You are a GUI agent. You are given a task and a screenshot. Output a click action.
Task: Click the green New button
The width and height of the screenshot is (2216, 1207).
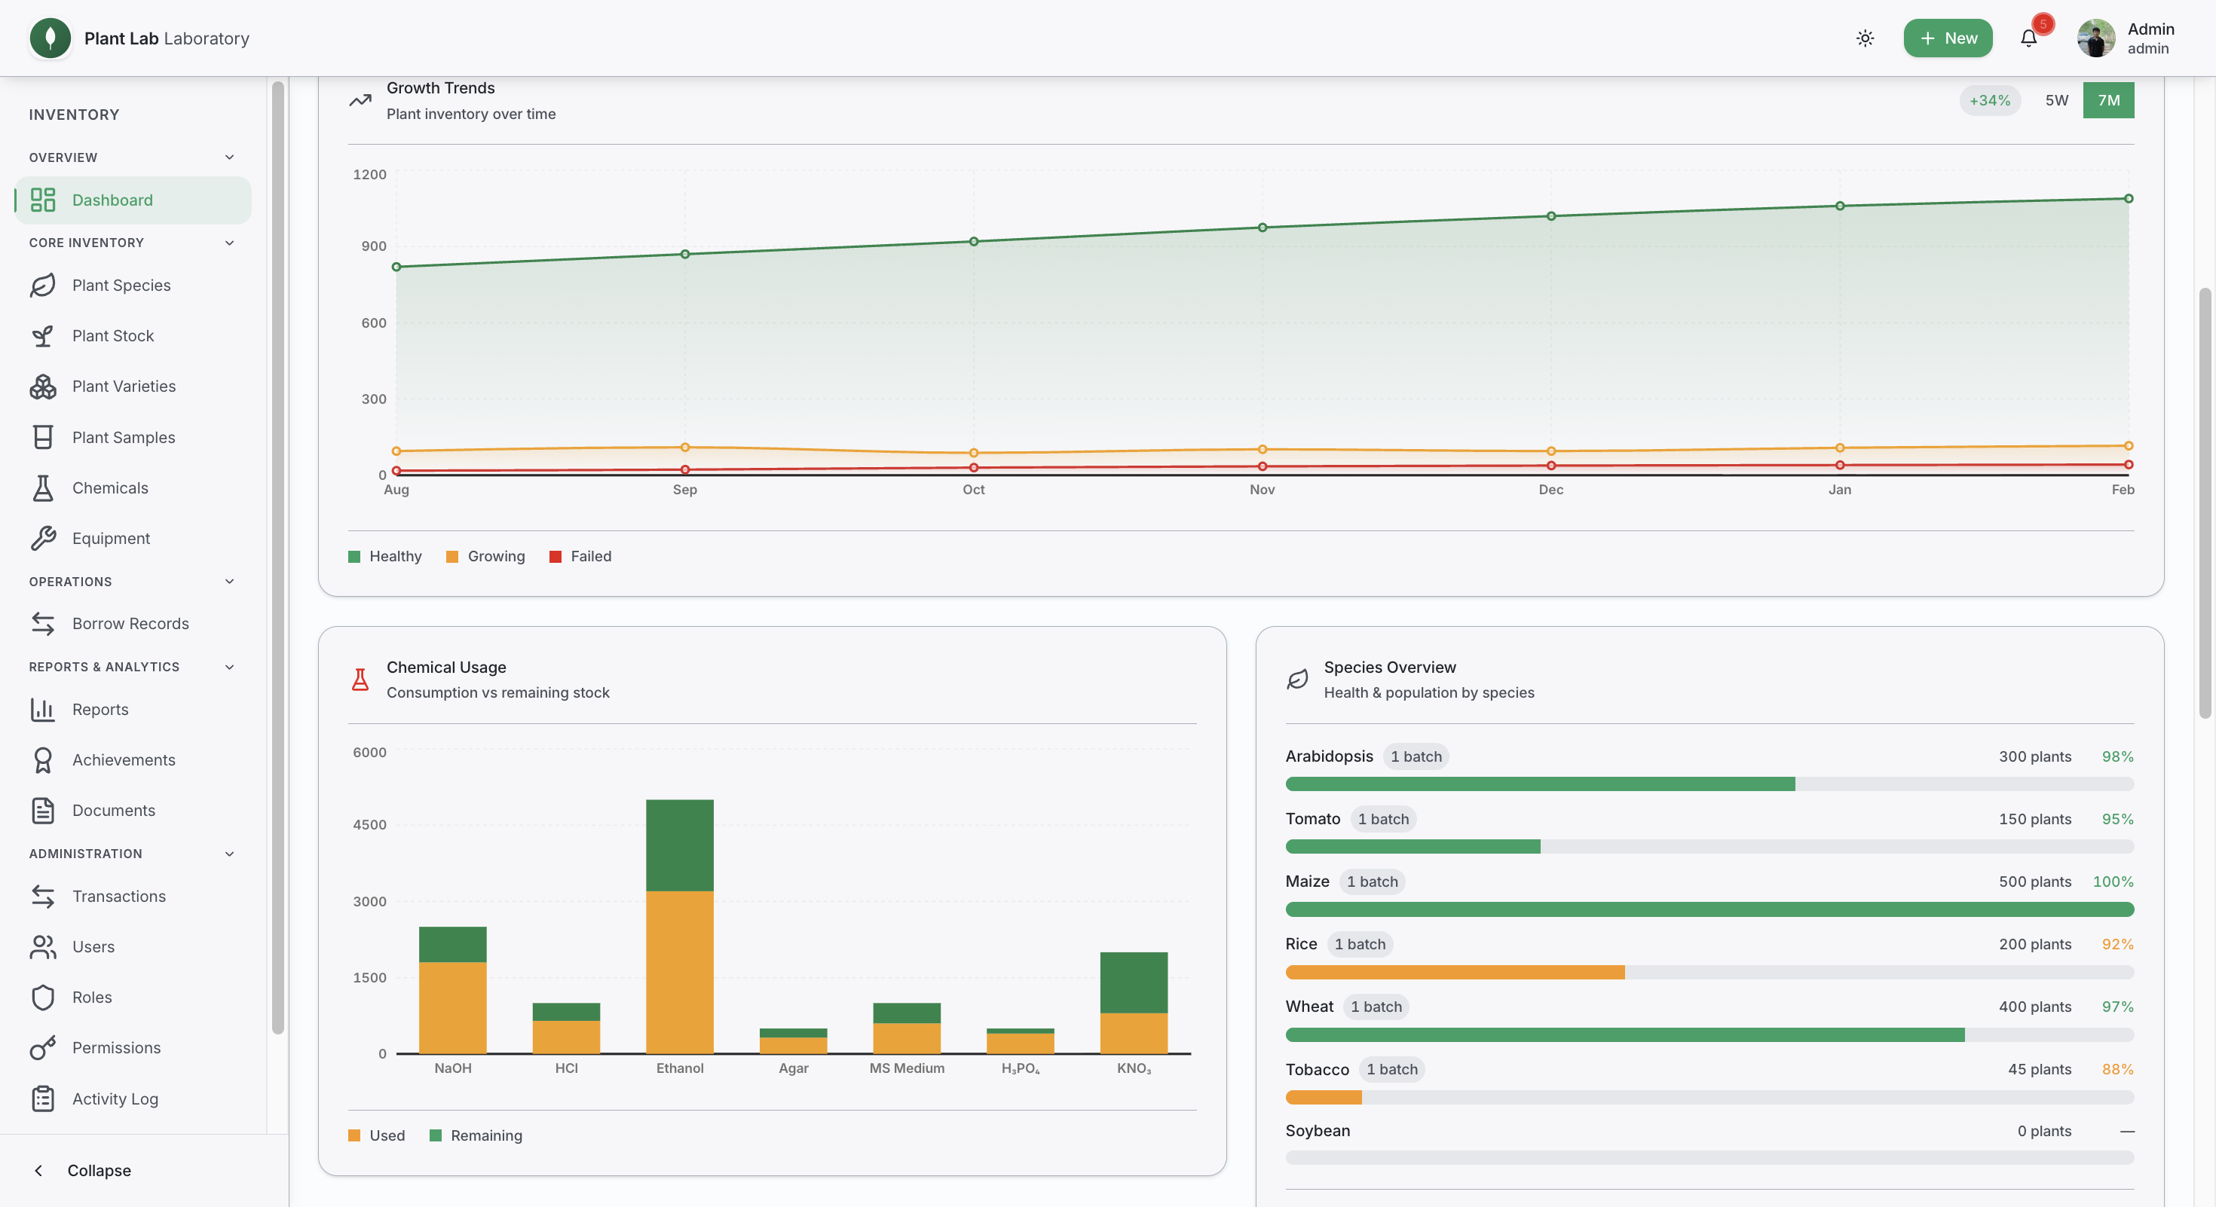(1947, 38)
